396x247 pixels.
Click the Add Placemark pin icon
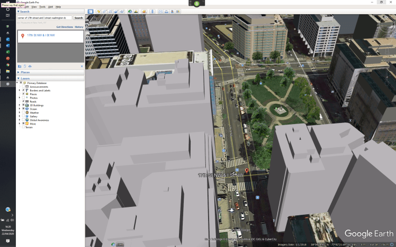98,11
